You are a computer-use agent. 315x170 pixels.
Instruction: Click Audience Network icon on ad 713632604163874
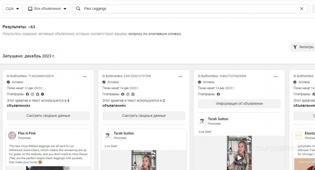37,94
